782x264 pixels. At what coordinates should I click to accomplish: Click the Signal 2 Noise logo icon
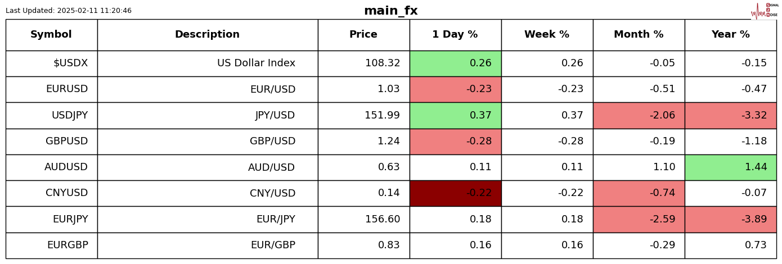pos(765,11)
